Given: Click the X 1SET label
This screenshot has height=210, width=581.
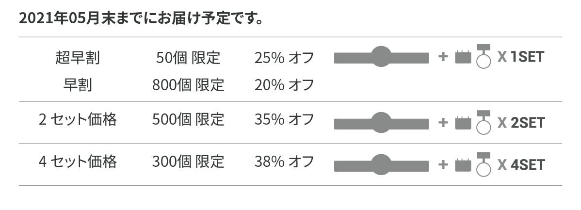Looking at the screenshot, I should 521,57.
